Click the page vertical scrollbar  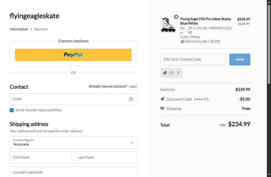click(269, 44)
